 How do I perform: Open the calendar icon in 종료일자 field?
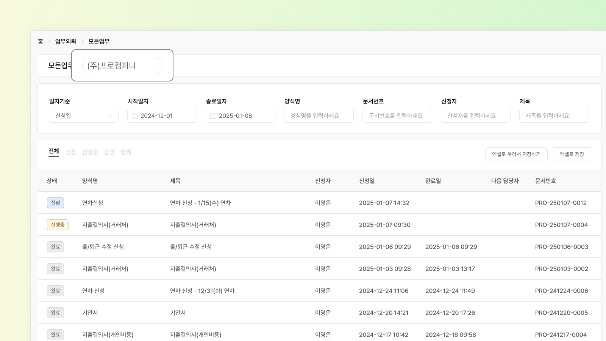(213, 116)
